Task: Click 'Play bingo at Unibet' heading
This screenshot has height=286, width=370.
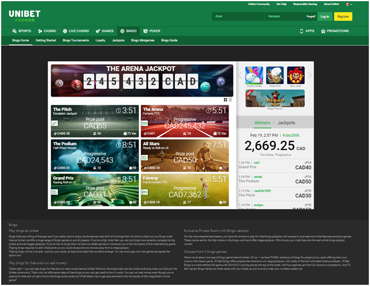Action: click(x=24, y=231)
